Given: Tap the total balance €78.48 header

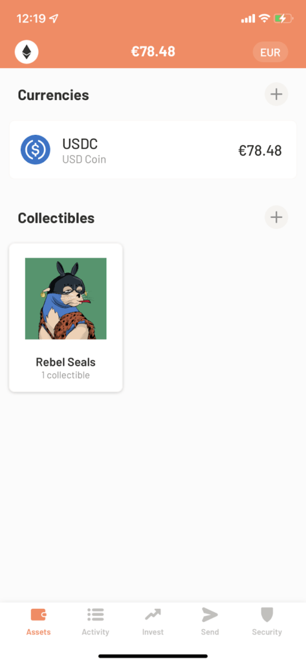Looking at the screenshot, I should [153, 52].
